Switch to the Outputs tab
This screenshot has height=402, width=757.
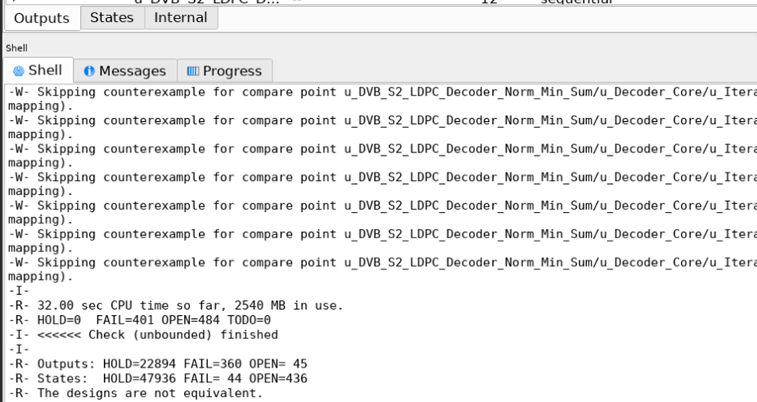click(x=42, y=18)
